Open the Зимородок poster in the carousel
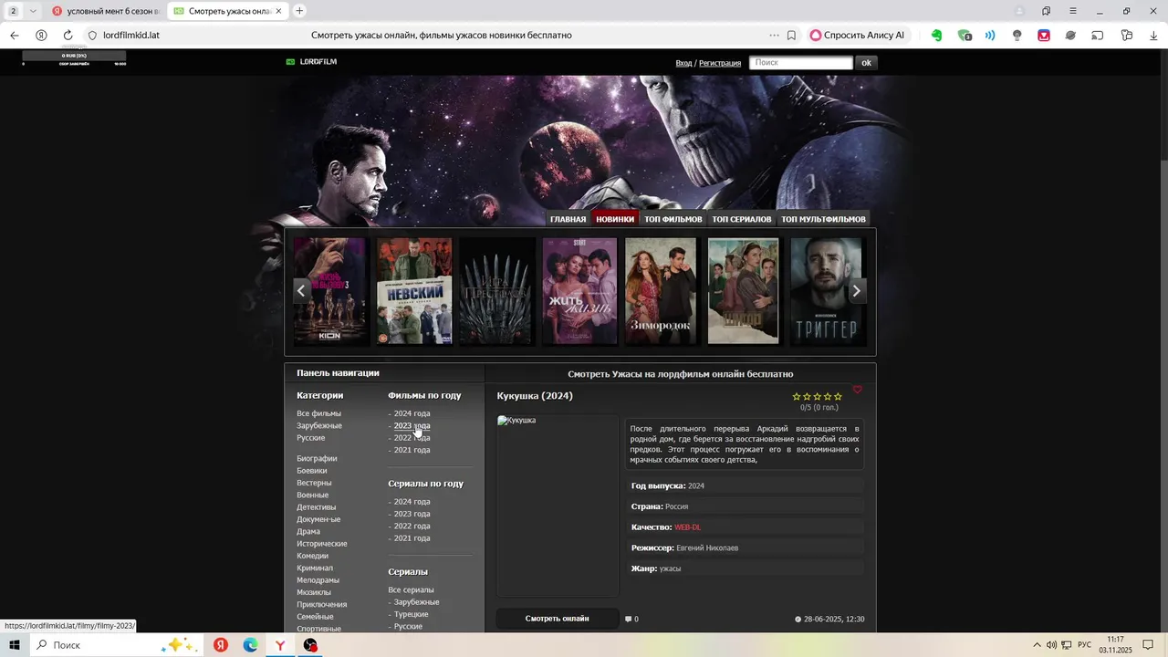 661,291
